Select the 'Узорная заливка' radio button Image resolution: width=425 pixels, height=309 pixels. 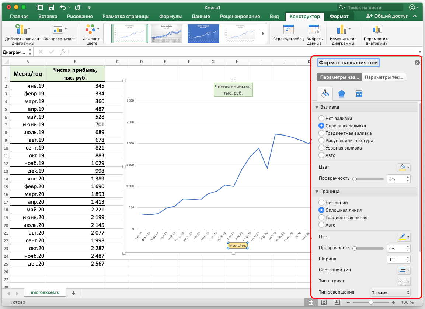(x=321, y=148)
